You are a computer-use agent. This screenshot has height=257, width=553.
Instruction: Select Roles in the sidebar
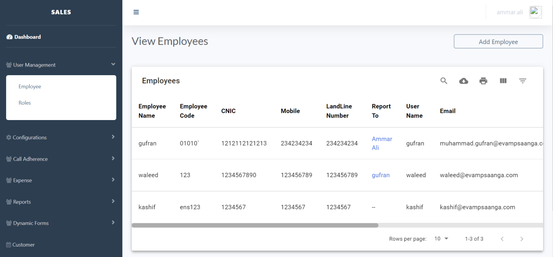pyautogui.click(x=25, y=103)
